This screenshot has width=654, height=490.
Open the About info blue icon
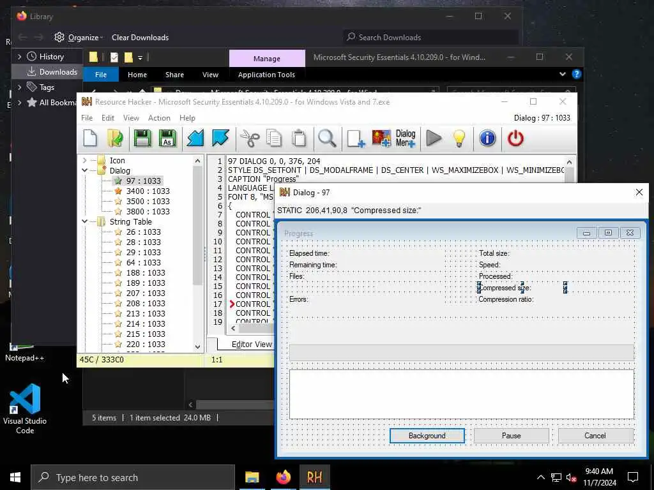(x=487, y=138)
